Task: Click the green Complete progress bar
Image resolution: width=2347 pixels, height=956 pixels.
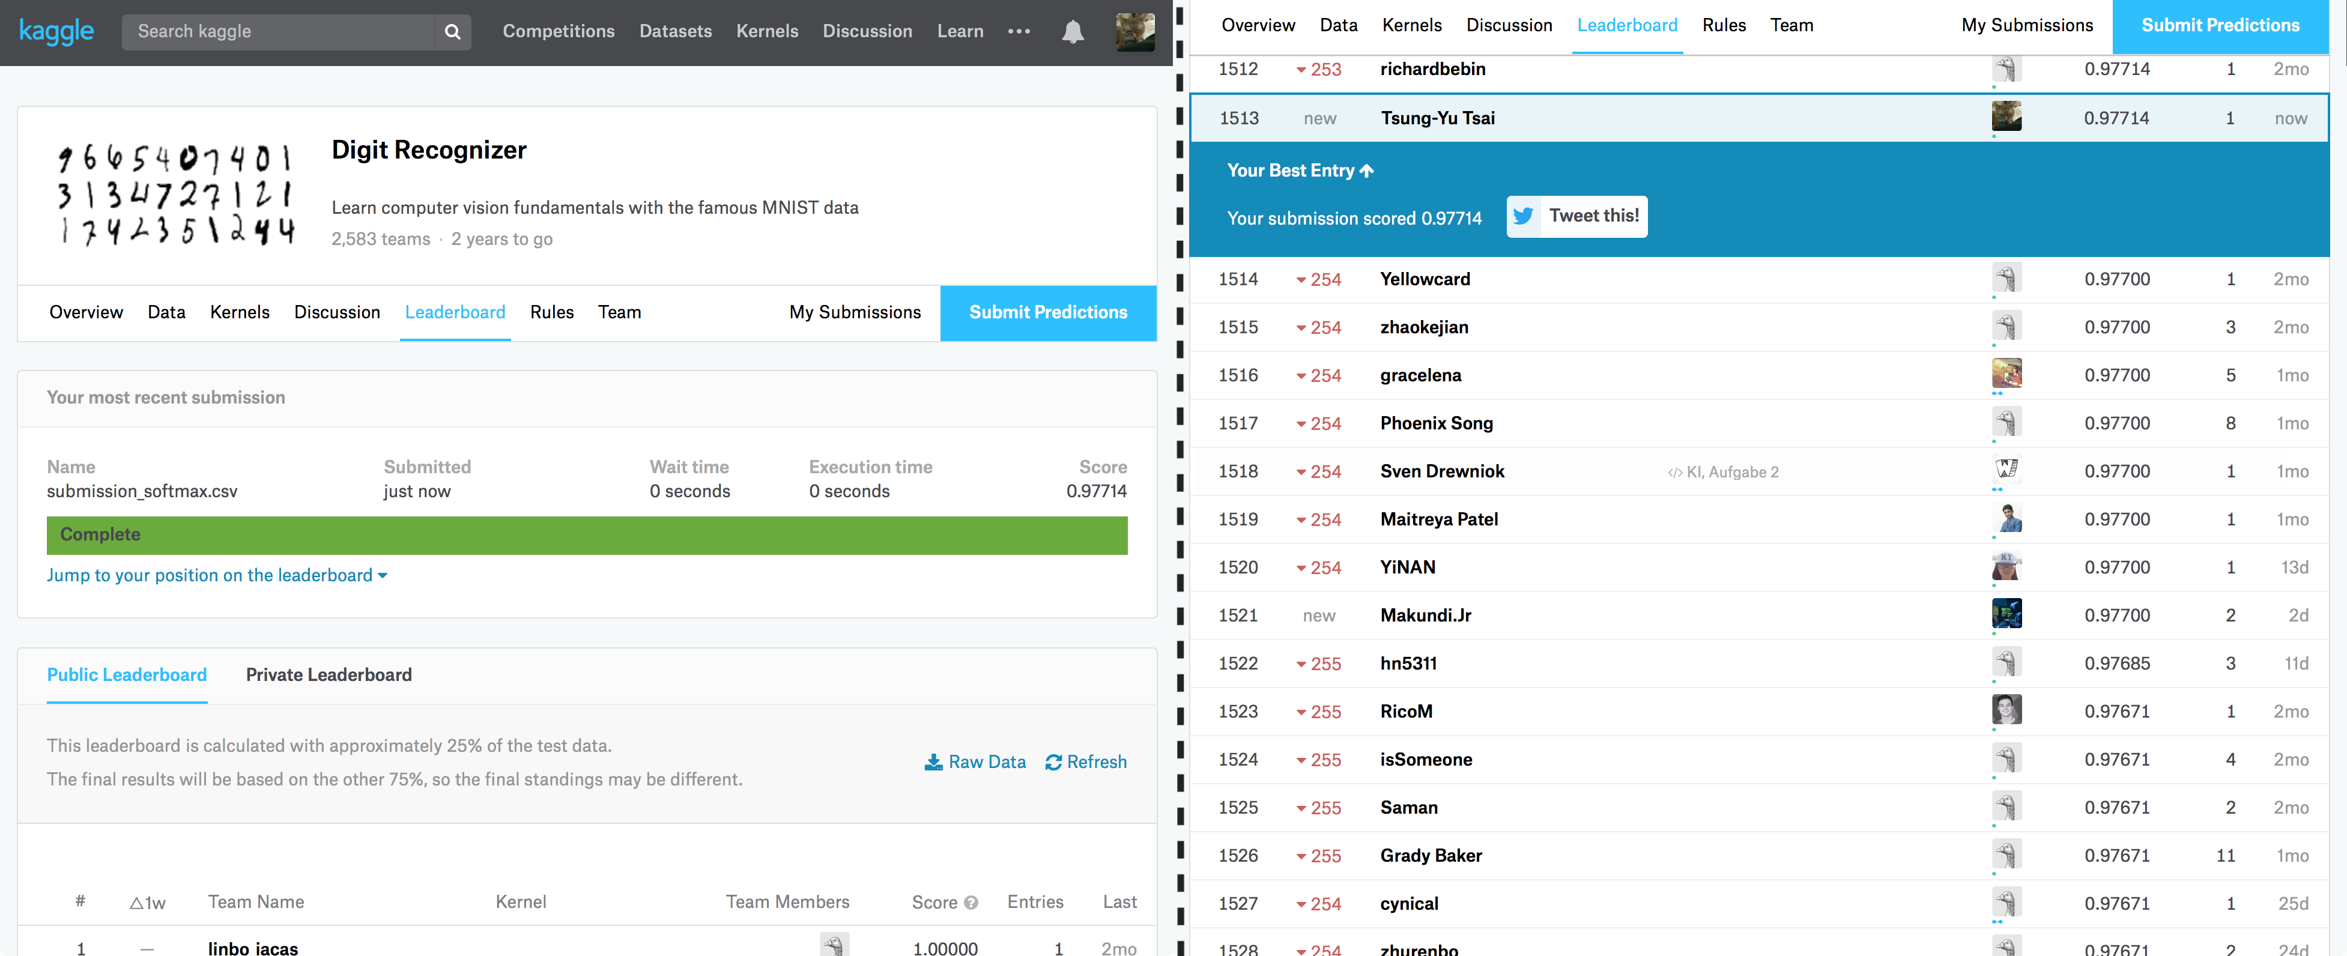Action: point(587,535)
